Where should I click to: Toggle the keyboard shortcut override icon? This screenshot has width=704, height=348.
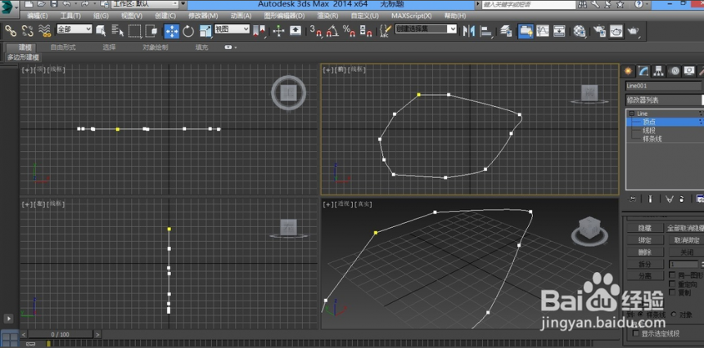[295, 31]
